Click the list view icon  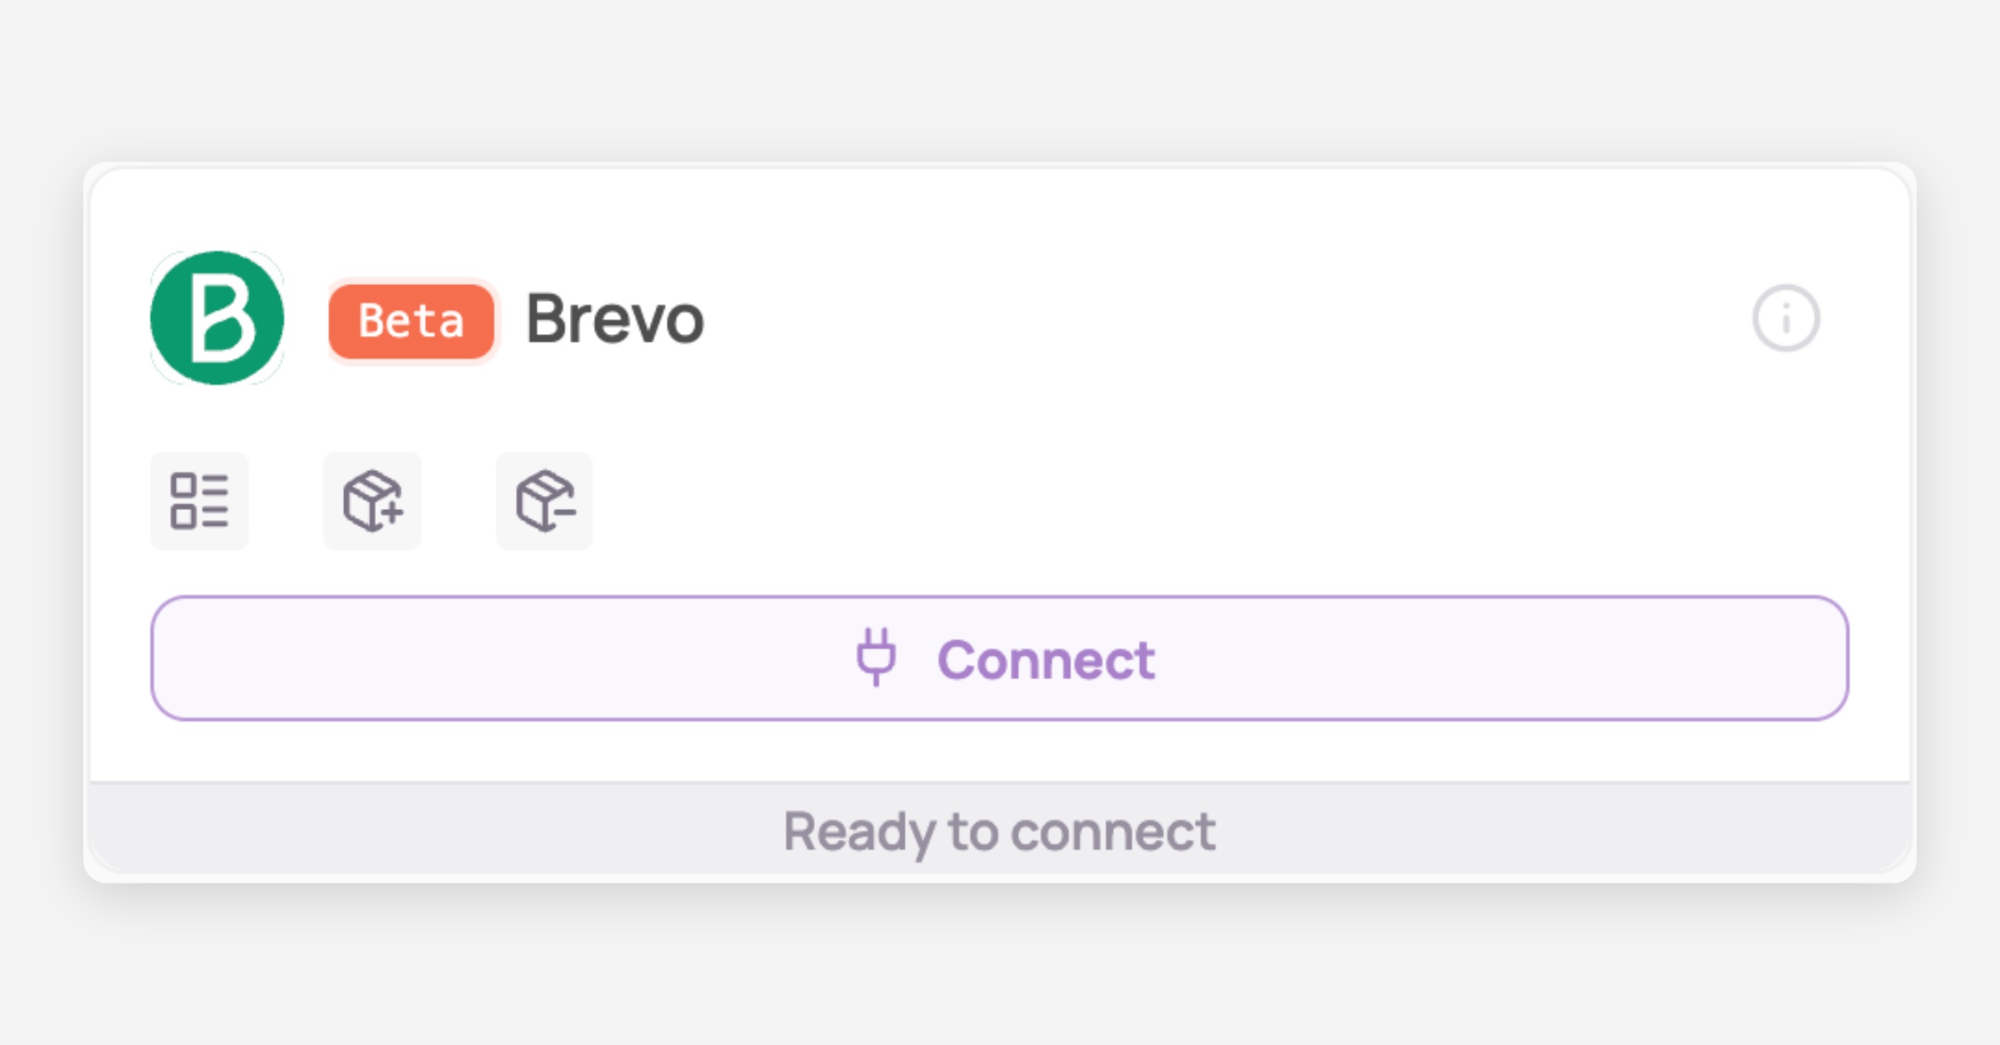(199, 501)
